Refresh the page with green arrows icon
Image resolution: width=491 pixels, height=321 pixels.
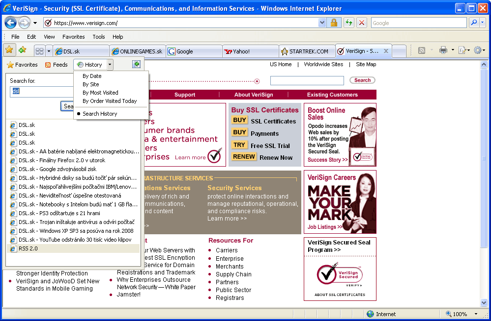(x=349, y=23)
